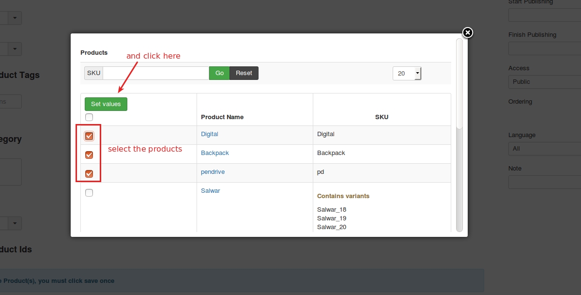581x295 pixels.
Task: Click the Start Publishing input field
Action: point(545,15)
